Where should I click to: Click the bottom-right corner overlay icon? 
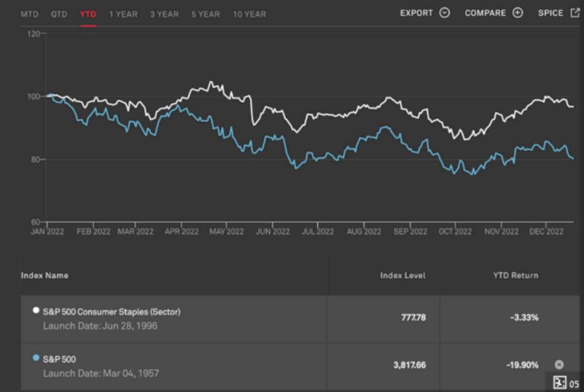coord(560,383)
